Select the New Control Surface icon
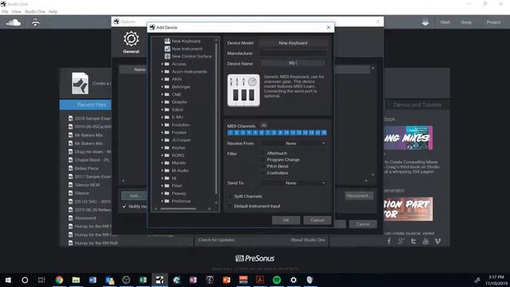 [x=167, y=56]
